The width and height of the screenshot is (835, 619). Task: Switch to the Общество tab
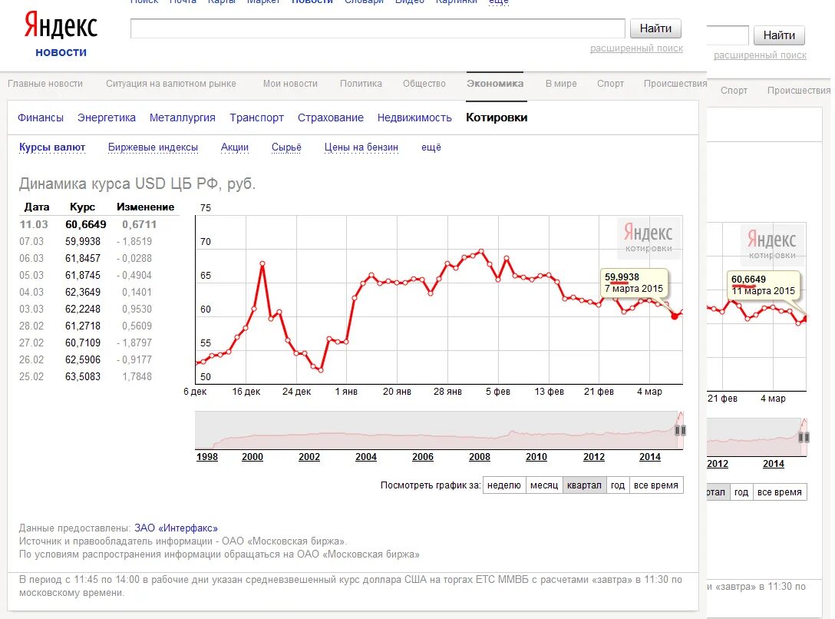[424, 84]
